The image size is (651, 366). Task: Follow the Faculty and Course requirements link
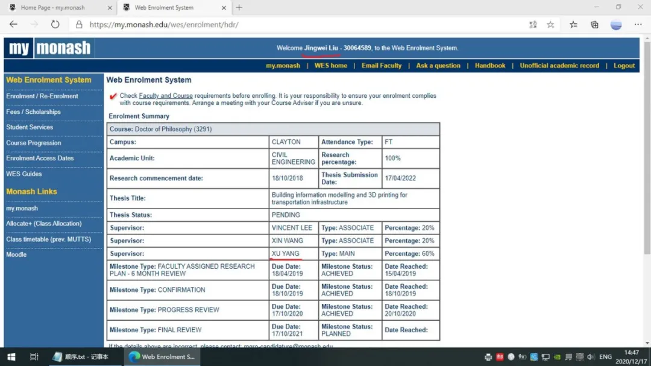(x=166, y=95)
